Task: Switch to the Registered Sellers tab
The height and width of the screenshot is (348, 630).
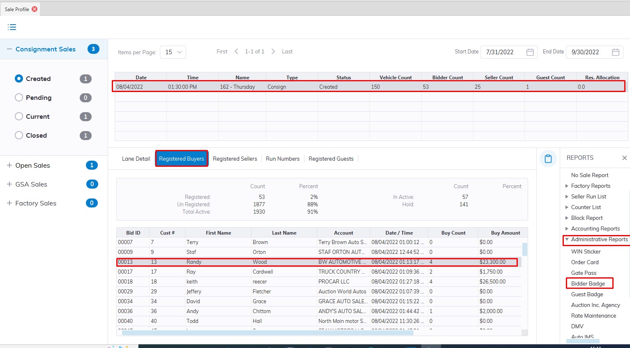Action: tap(235, 159)
